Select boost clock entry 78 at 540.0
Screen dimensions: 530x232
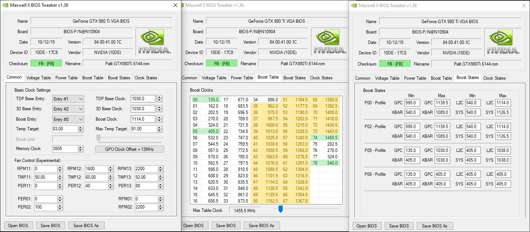(x=325, y=163)
